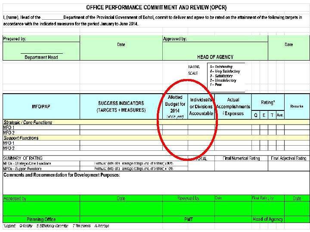Click the Formula cell for Support Functions
The image size is (310, 232).
coord(134,169)
